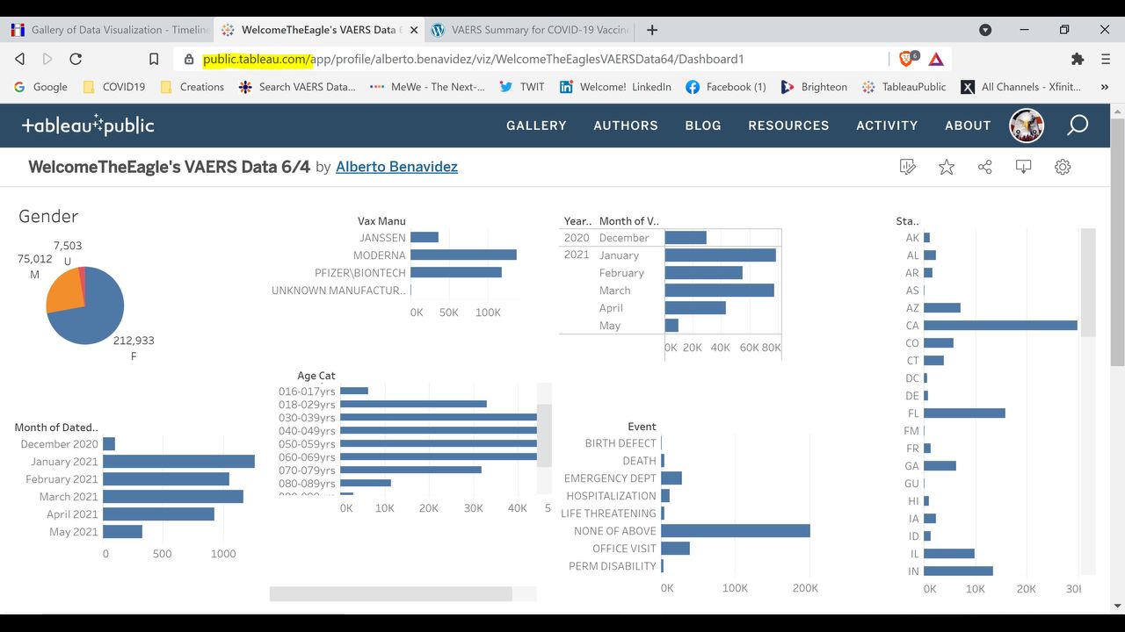Viewport: 1125px width, 632px height.
Task: Click the Brave Shields lion icon
Action: 906,59
